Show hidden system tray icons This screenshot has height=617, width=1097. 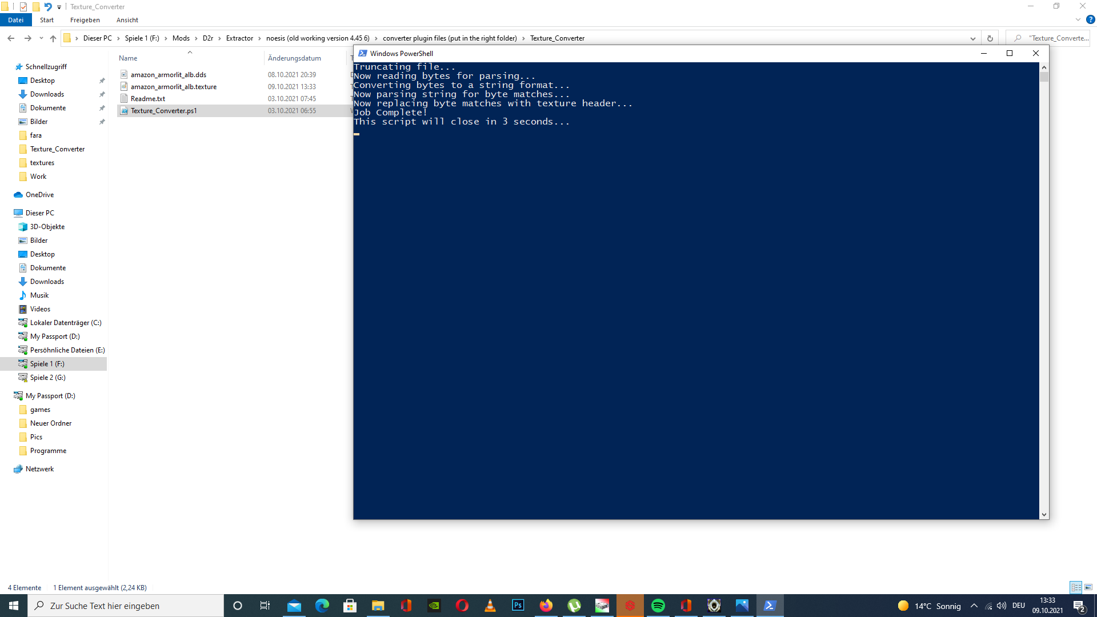pyautogui.click(x=974, y=606)
